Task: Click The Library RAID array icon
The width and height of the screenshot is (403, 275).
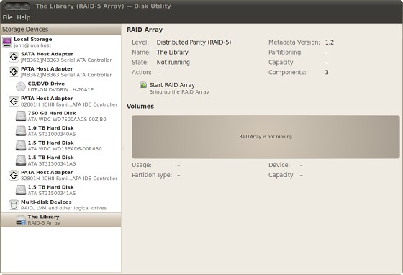Action: [21, 220]
